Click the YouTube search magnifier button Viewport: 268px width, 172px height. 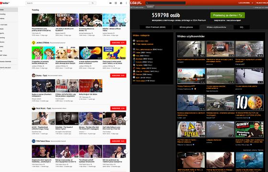pyautogui.click(x=93, y=3)
